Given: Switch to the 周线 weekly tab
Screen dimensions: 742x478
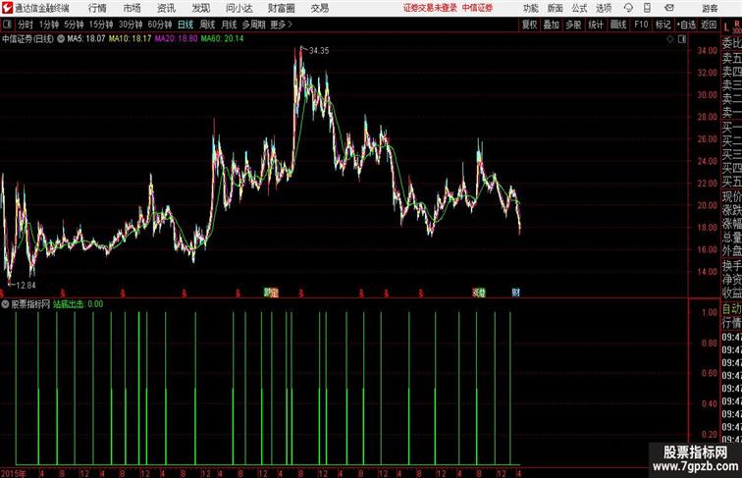Looking at the screenshot, I should point(207,25).
